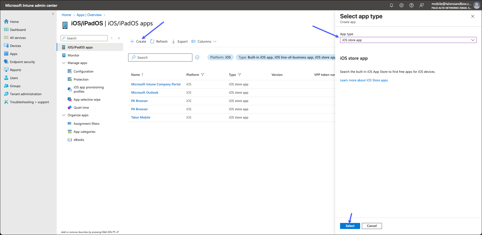Open the App type dropdown
This screenshot has width=482, height=235.
tap(408, 40)
